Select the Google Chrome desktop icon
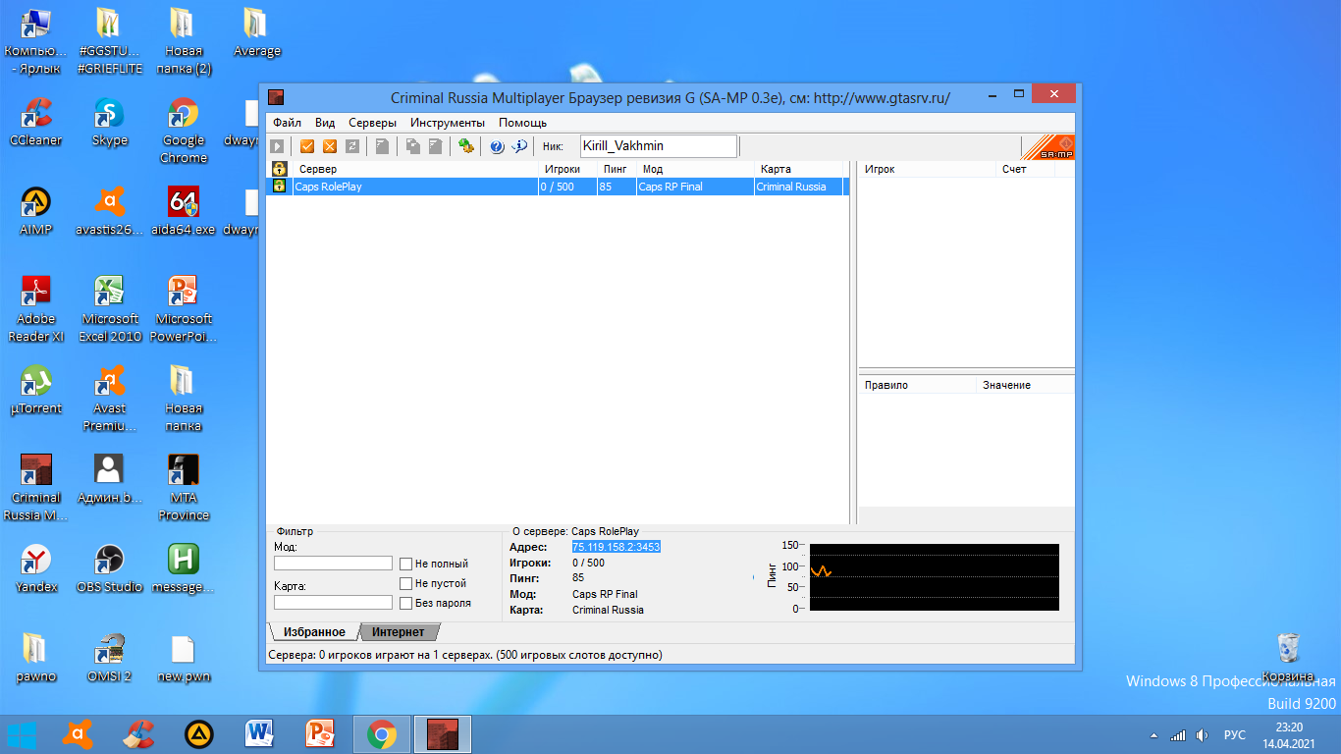The width and height of the screenshot is (1341, 754). (184, 132)
